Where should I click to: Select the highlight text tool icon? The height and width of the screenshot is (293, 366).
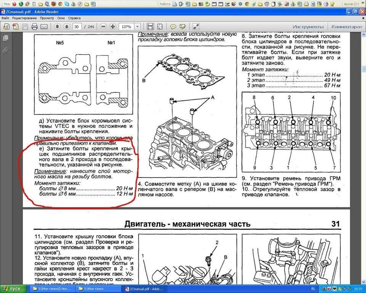(x=183, y=27)
